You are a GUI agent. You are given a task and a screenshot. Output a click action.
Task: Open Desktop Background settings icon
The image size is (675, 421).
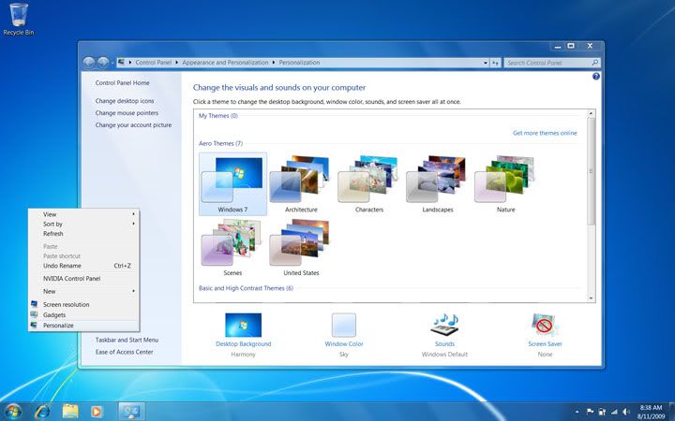(x=243, y=325)
